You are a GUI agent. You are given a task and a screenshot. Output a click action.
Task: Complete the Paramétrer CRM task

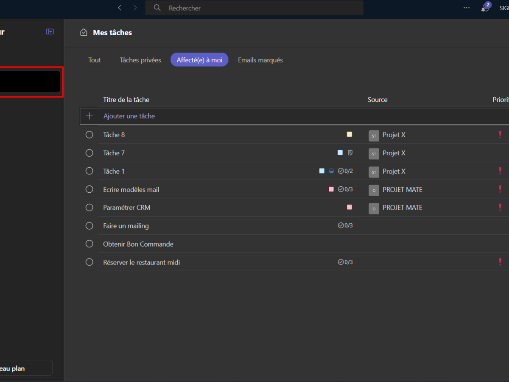tap(89, 208)
